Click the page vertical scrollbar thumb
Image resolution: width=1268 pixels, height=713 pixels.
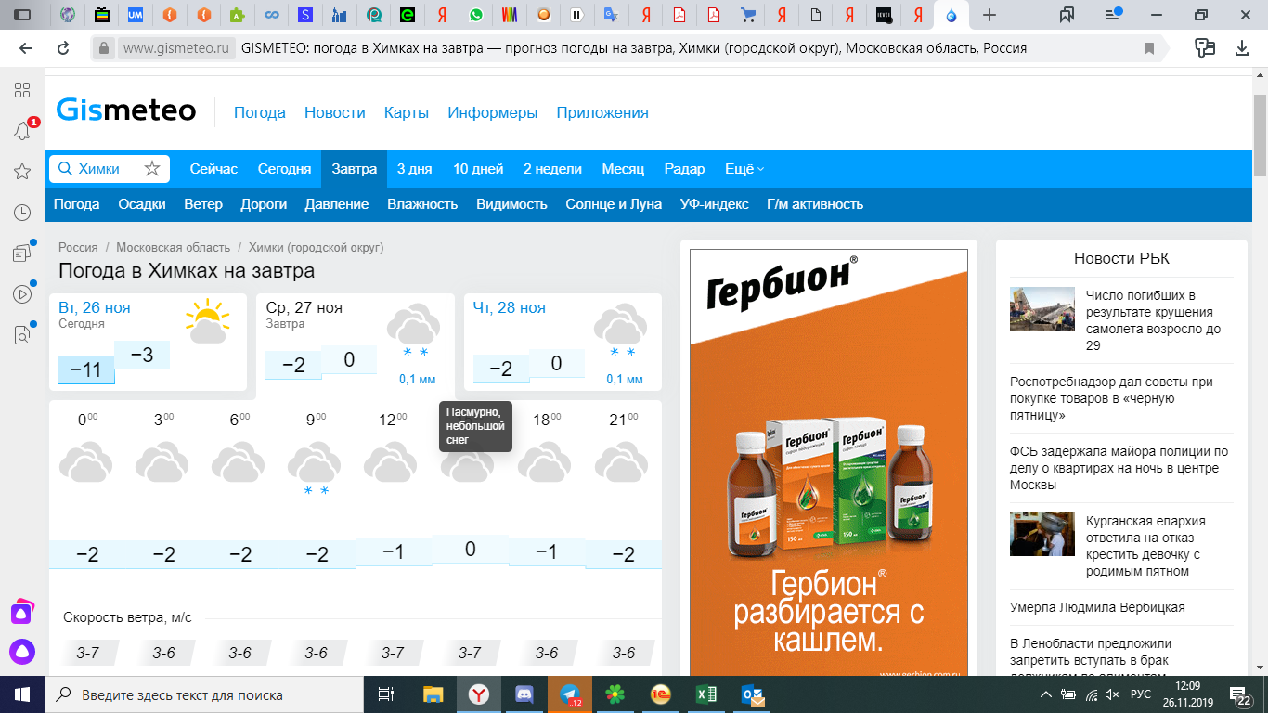click(x=1260, y=135)
